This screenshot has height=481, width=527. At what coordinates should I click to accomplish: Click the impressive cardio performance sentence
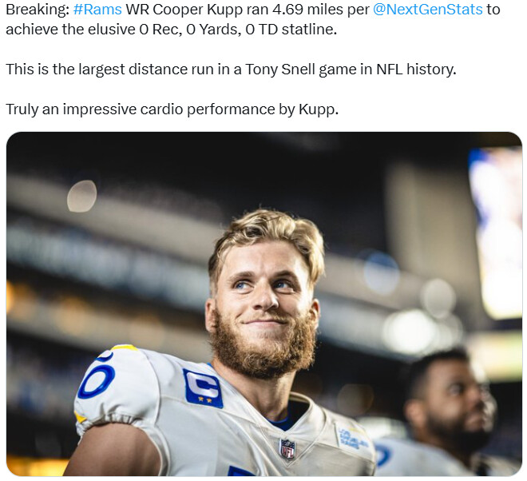click(172, 109)
